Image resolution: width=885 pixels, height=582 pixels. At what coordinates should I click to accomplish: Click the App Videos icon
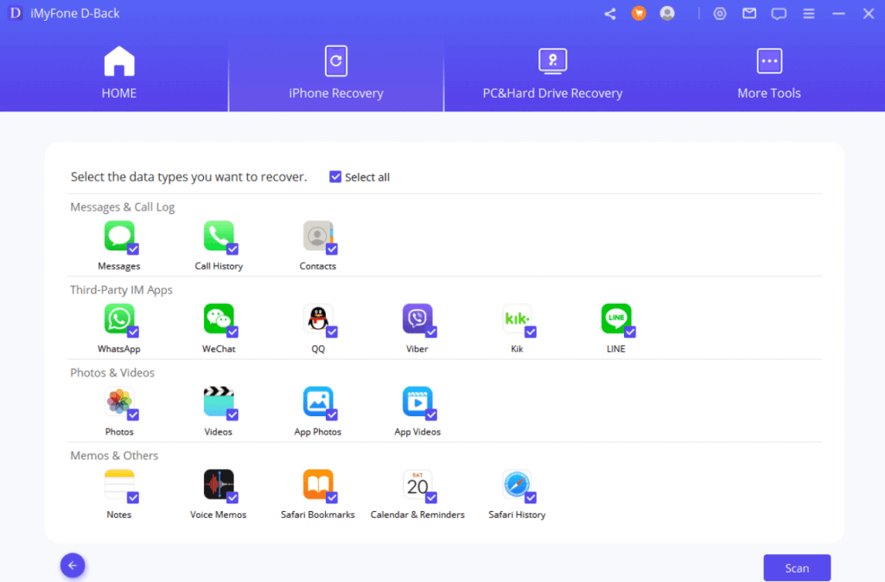pos(417,401)
